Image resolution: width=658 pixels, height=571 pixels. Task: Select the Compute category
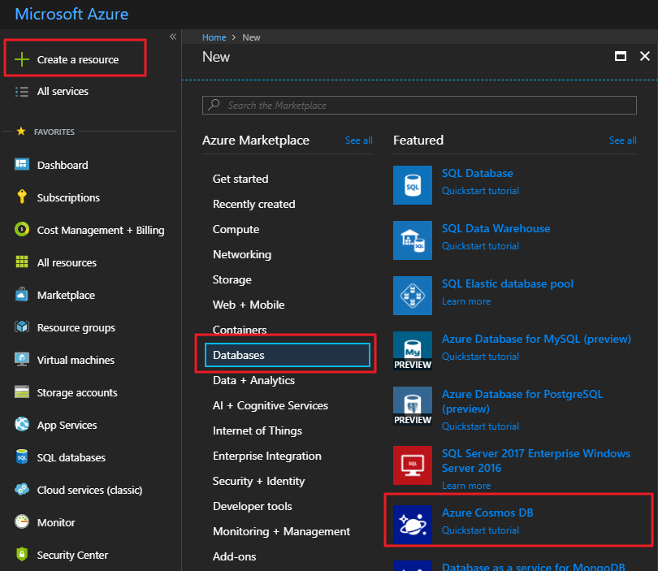click(x=236, y=229)
